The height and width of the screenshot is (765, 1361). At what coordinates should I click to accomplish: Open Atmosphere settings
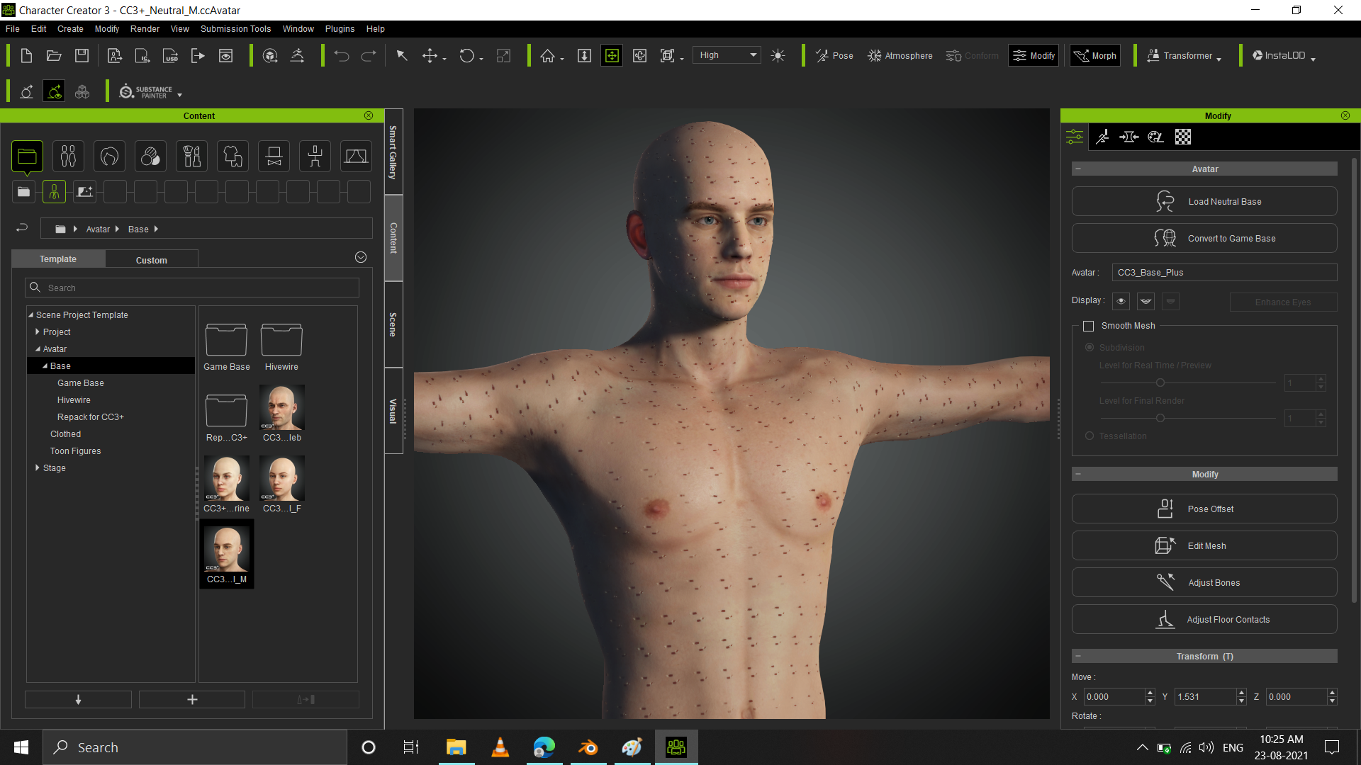(900, 56)
